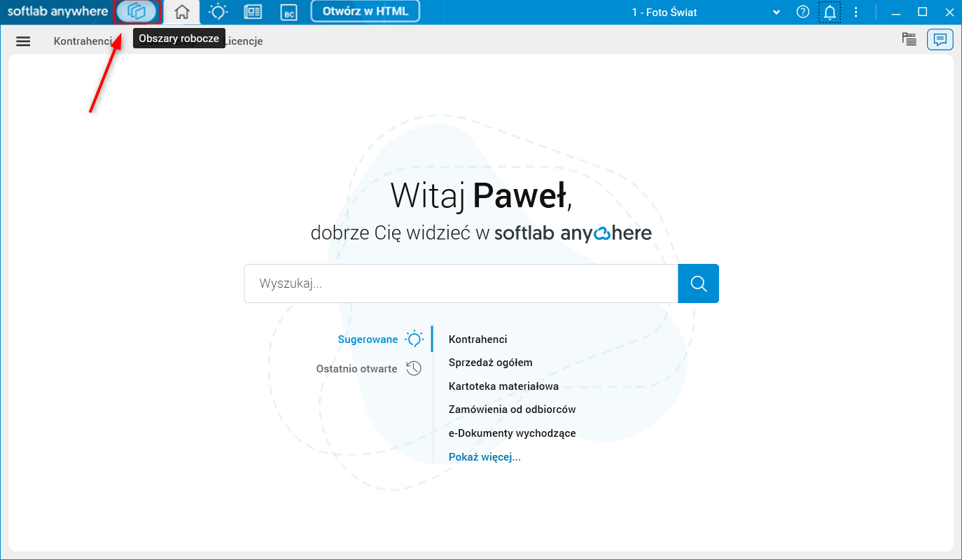Switch to the Kontrahenci tab
The width and height of the screenshot is (962, 560).
83,41
